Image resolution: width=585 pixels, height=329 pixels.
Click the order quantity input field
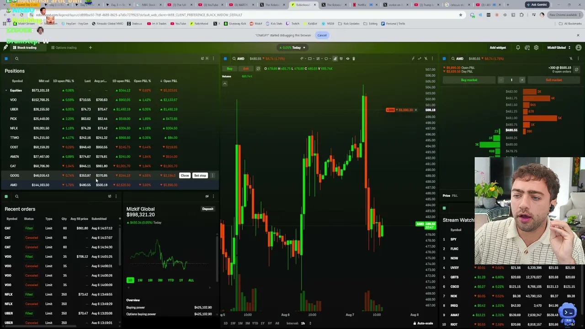point(511,80)
